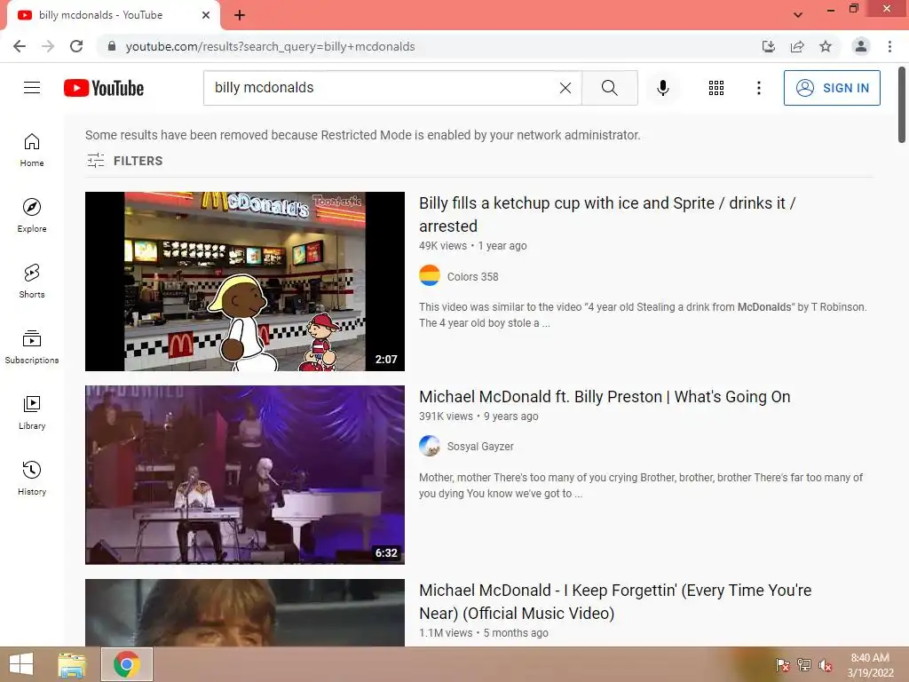
Task: Open YouTube settings three-dot menu
Action: (x=758, y=88)
